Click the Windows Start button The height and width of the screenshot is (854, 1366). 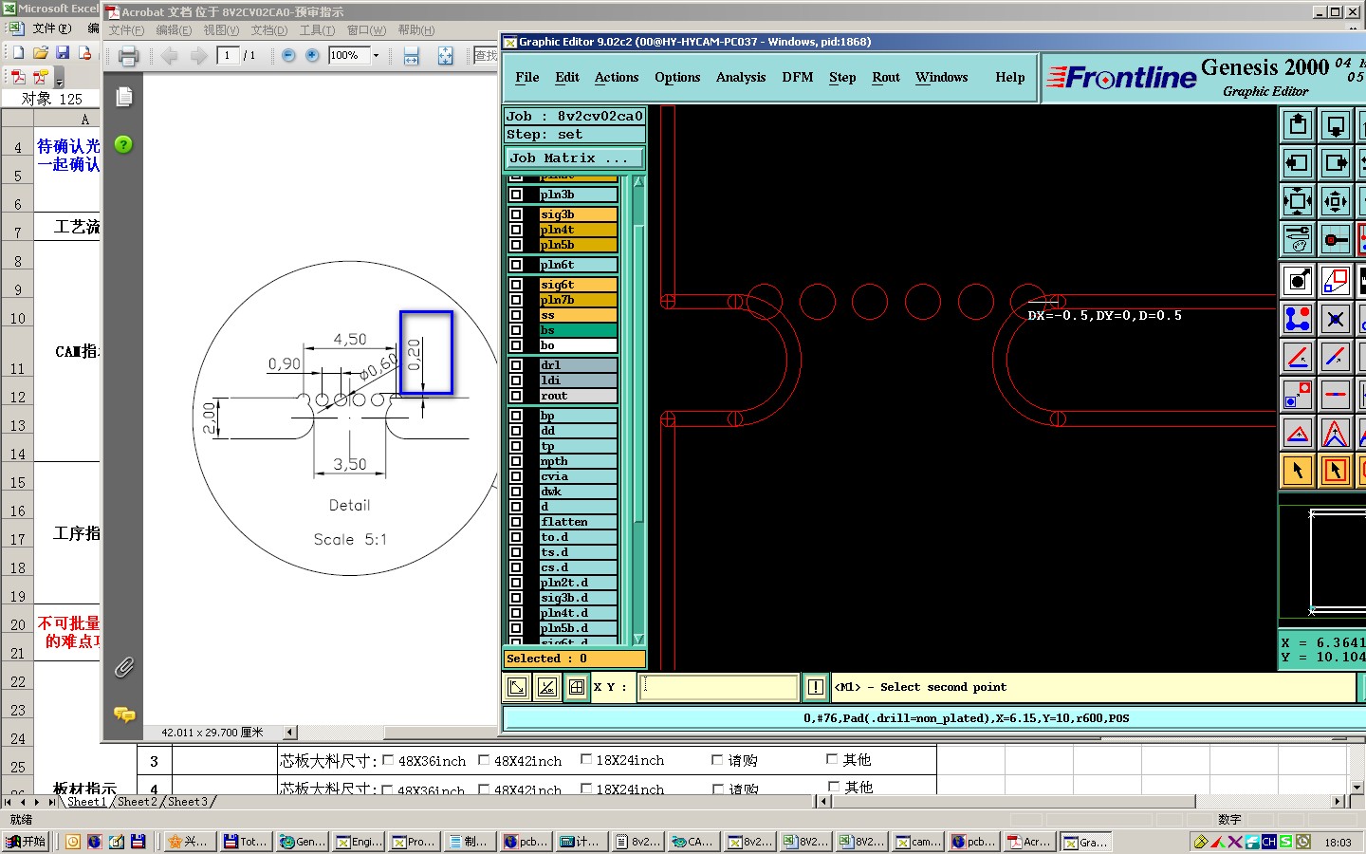click(x=27, y=842)
